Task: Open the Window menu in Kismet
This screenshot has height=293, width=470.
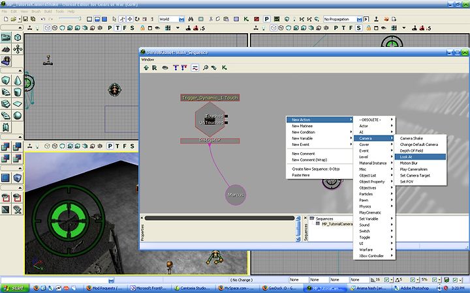Action: pos(148,59)
